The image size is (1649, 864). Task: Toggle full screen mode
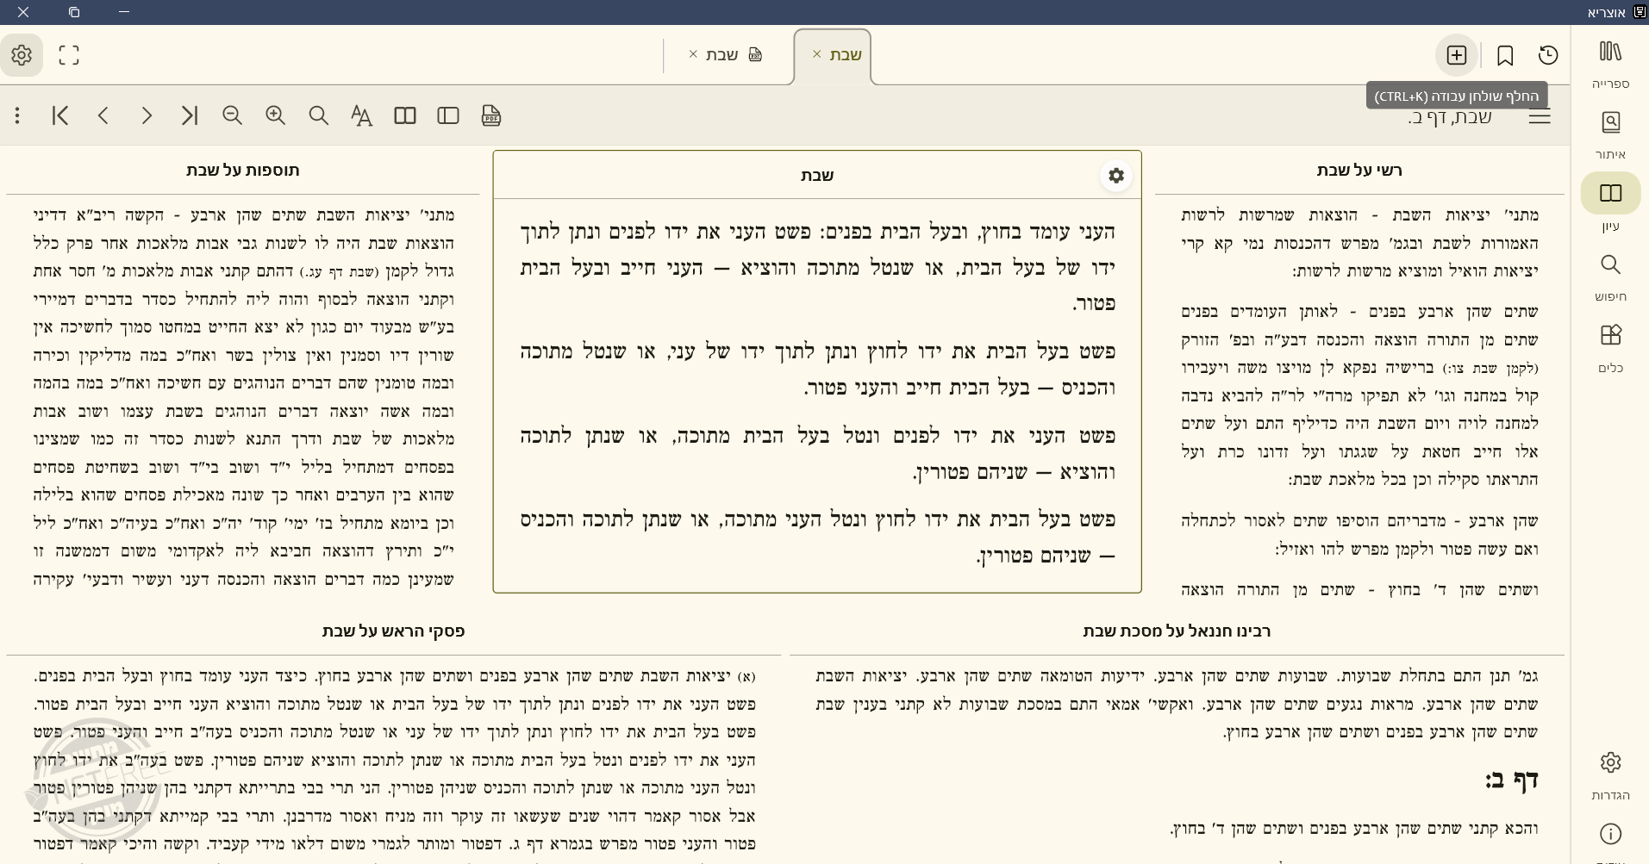point(69,55)
